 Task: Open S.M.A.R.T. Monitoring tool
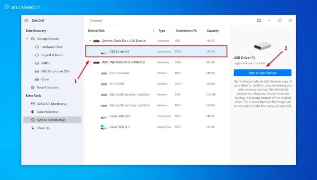click(52, 103)
